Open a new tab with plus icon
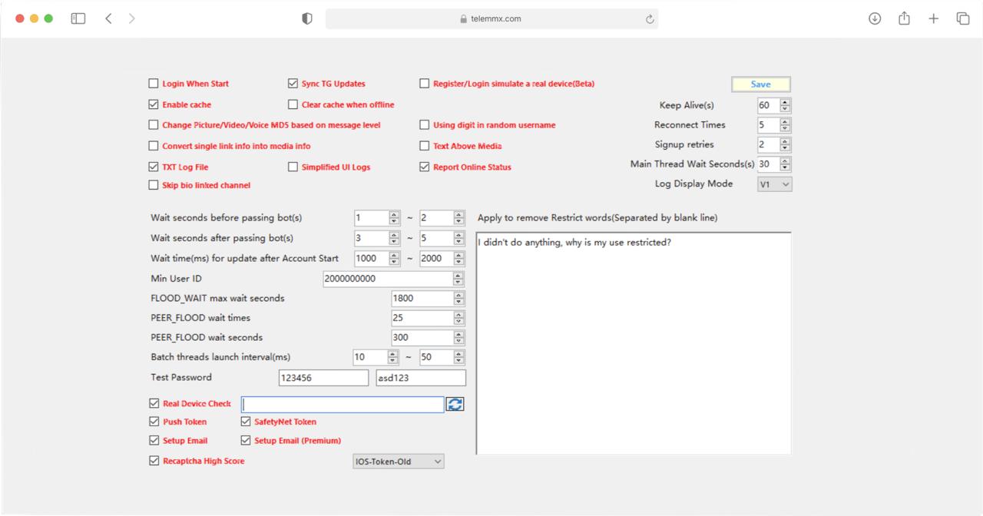Image resolution: width=983 pixels, height=516 pixels. click(933, 18)
